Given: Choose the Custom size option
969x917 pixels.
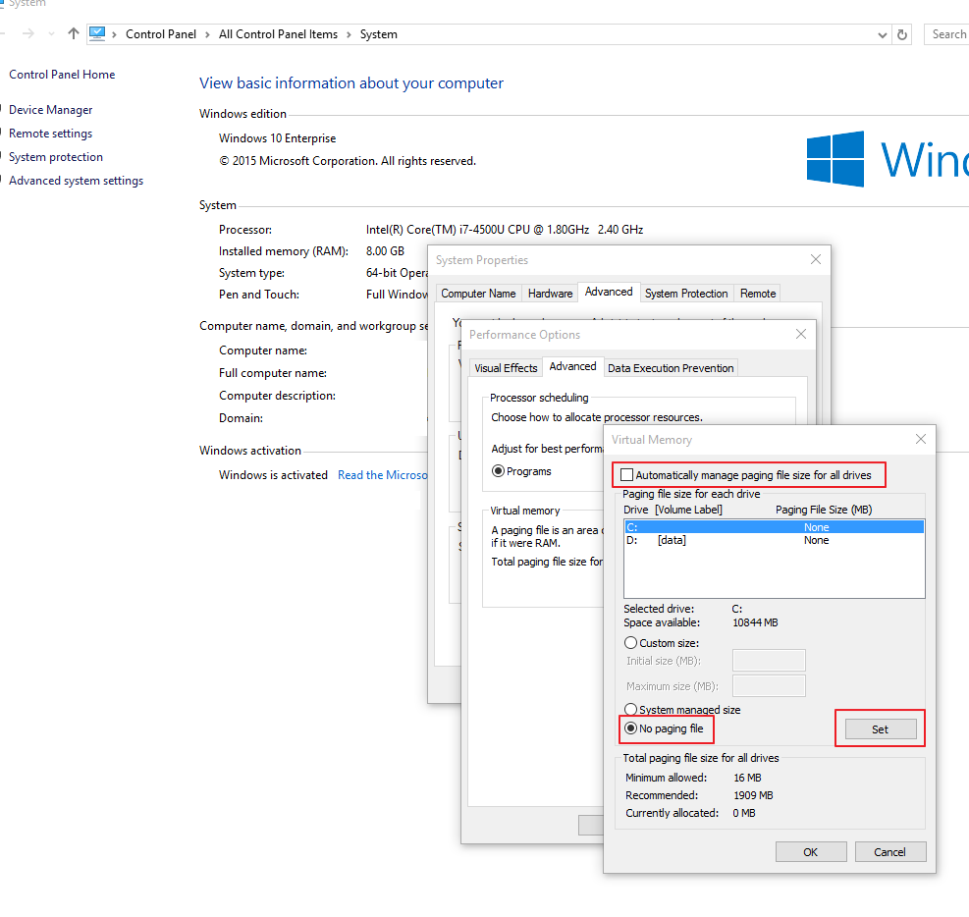Looking at the screenshot, I should point(629,642).
